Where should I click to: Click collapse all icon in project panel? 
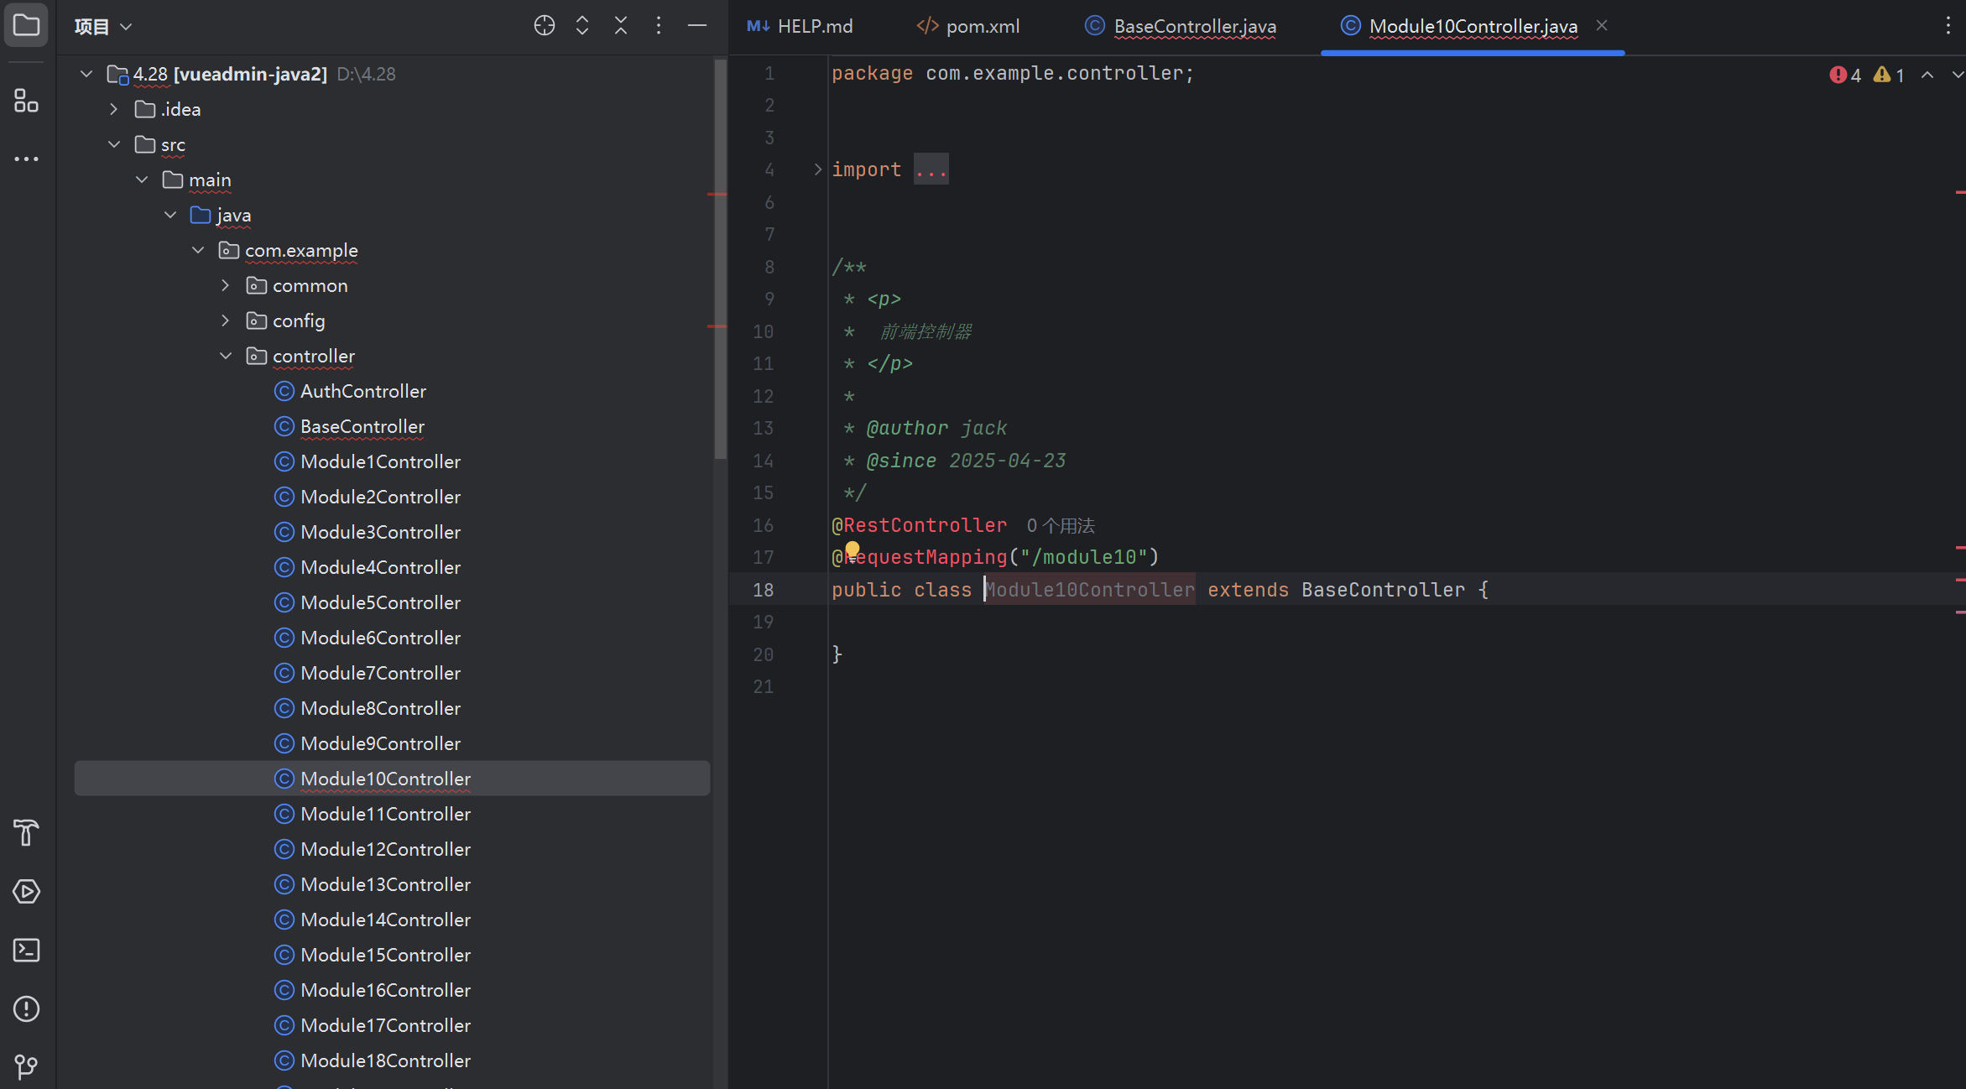620,26
